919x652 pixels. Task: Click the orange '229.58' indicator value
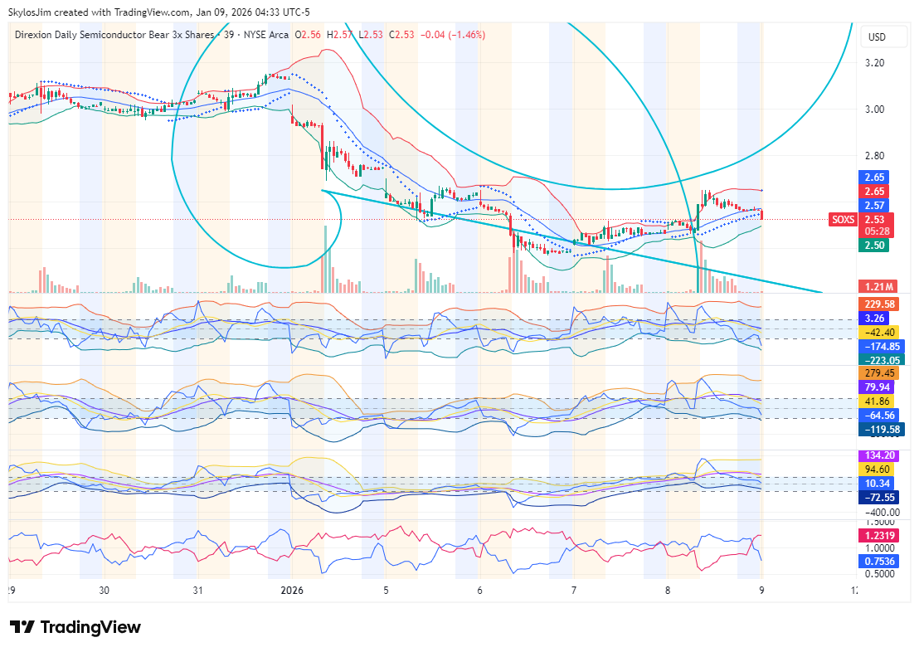(x=879, y=304)
